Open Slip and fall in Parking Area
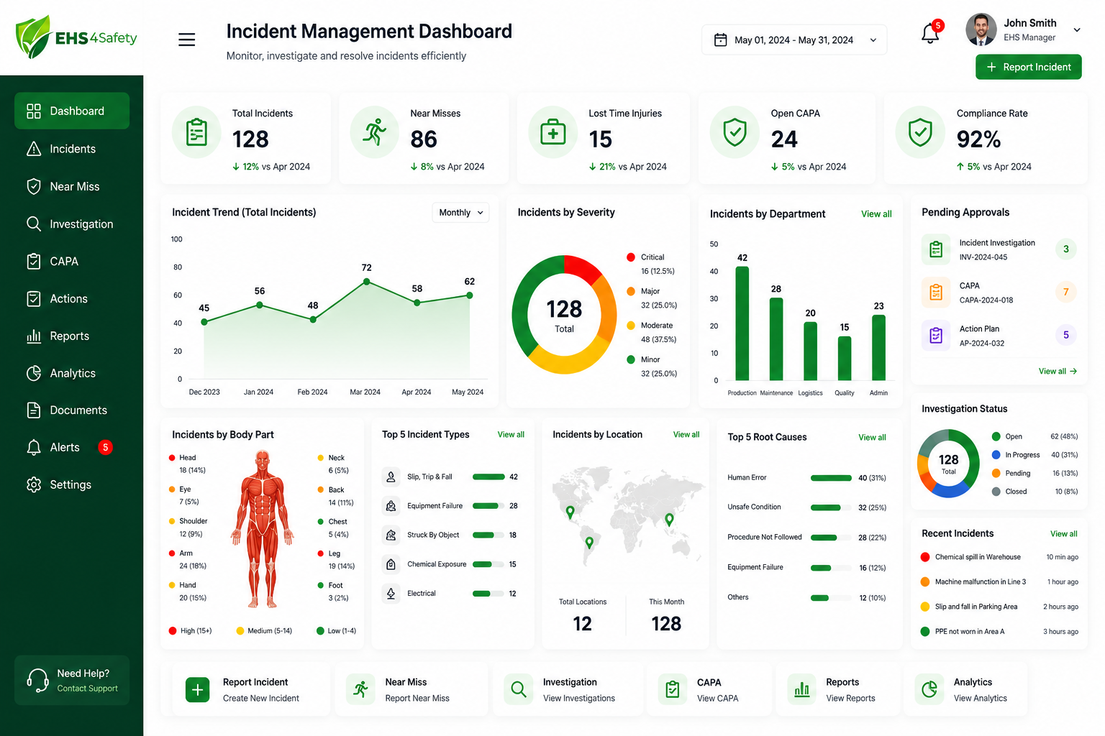 tap(999, 607)
